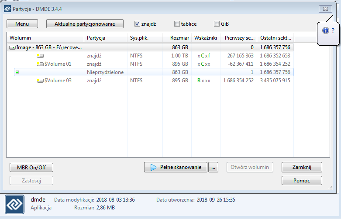Click x C x f indicators cell
The width and height of the screenshot is (341, 219).
point(204,56)
